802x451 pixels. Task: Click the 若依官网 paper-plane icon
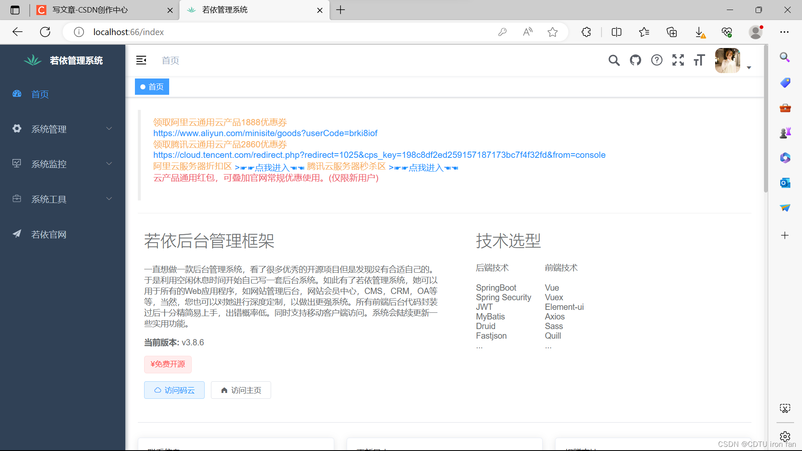pyautogui.click(x=17, y=234)
